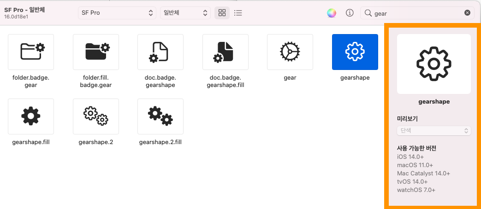This screenshot has height=209, width=481.
Task: Open the SF Pro font dropdown
Action: [x=117, y=13]
